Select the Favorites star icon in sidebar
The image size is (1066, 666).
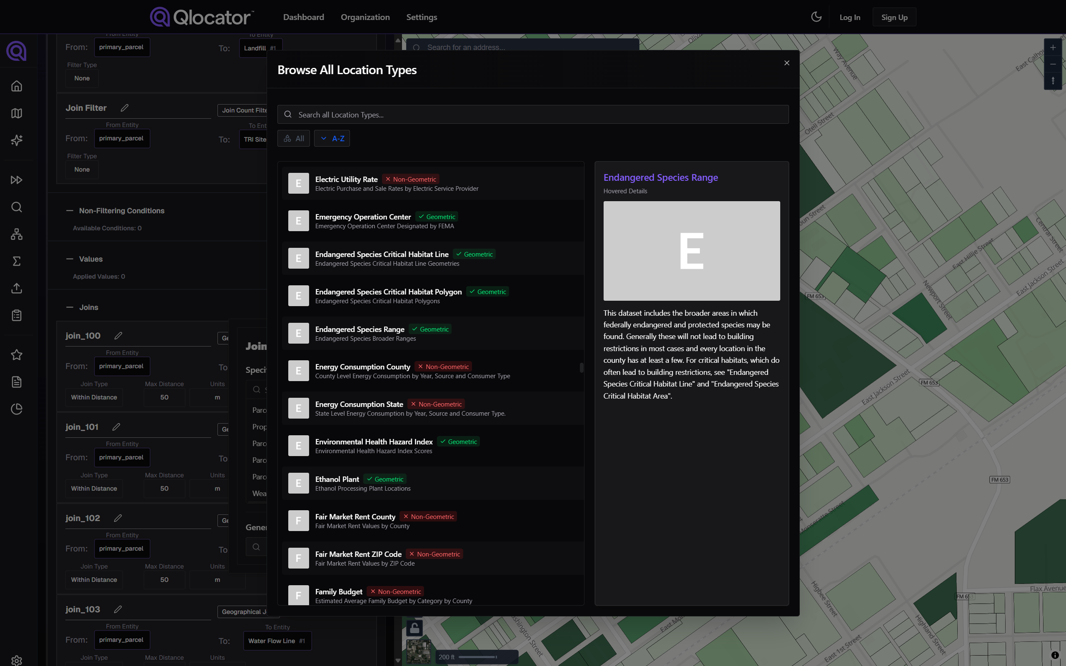coord(17,354)
